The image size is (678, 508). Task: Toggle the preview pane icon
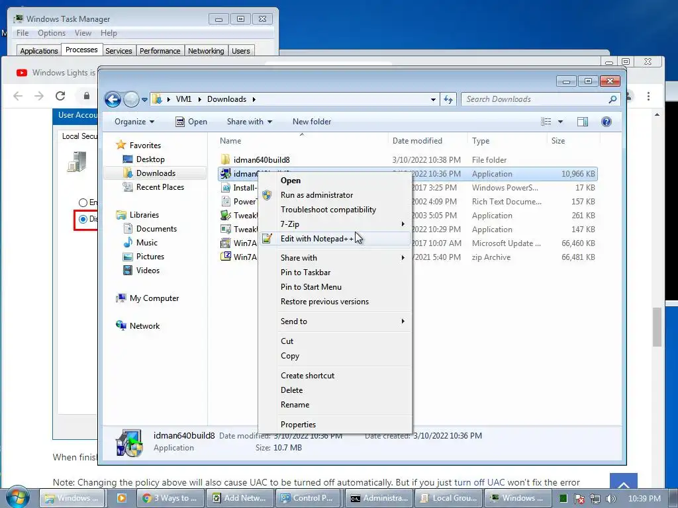pos(583,122)
